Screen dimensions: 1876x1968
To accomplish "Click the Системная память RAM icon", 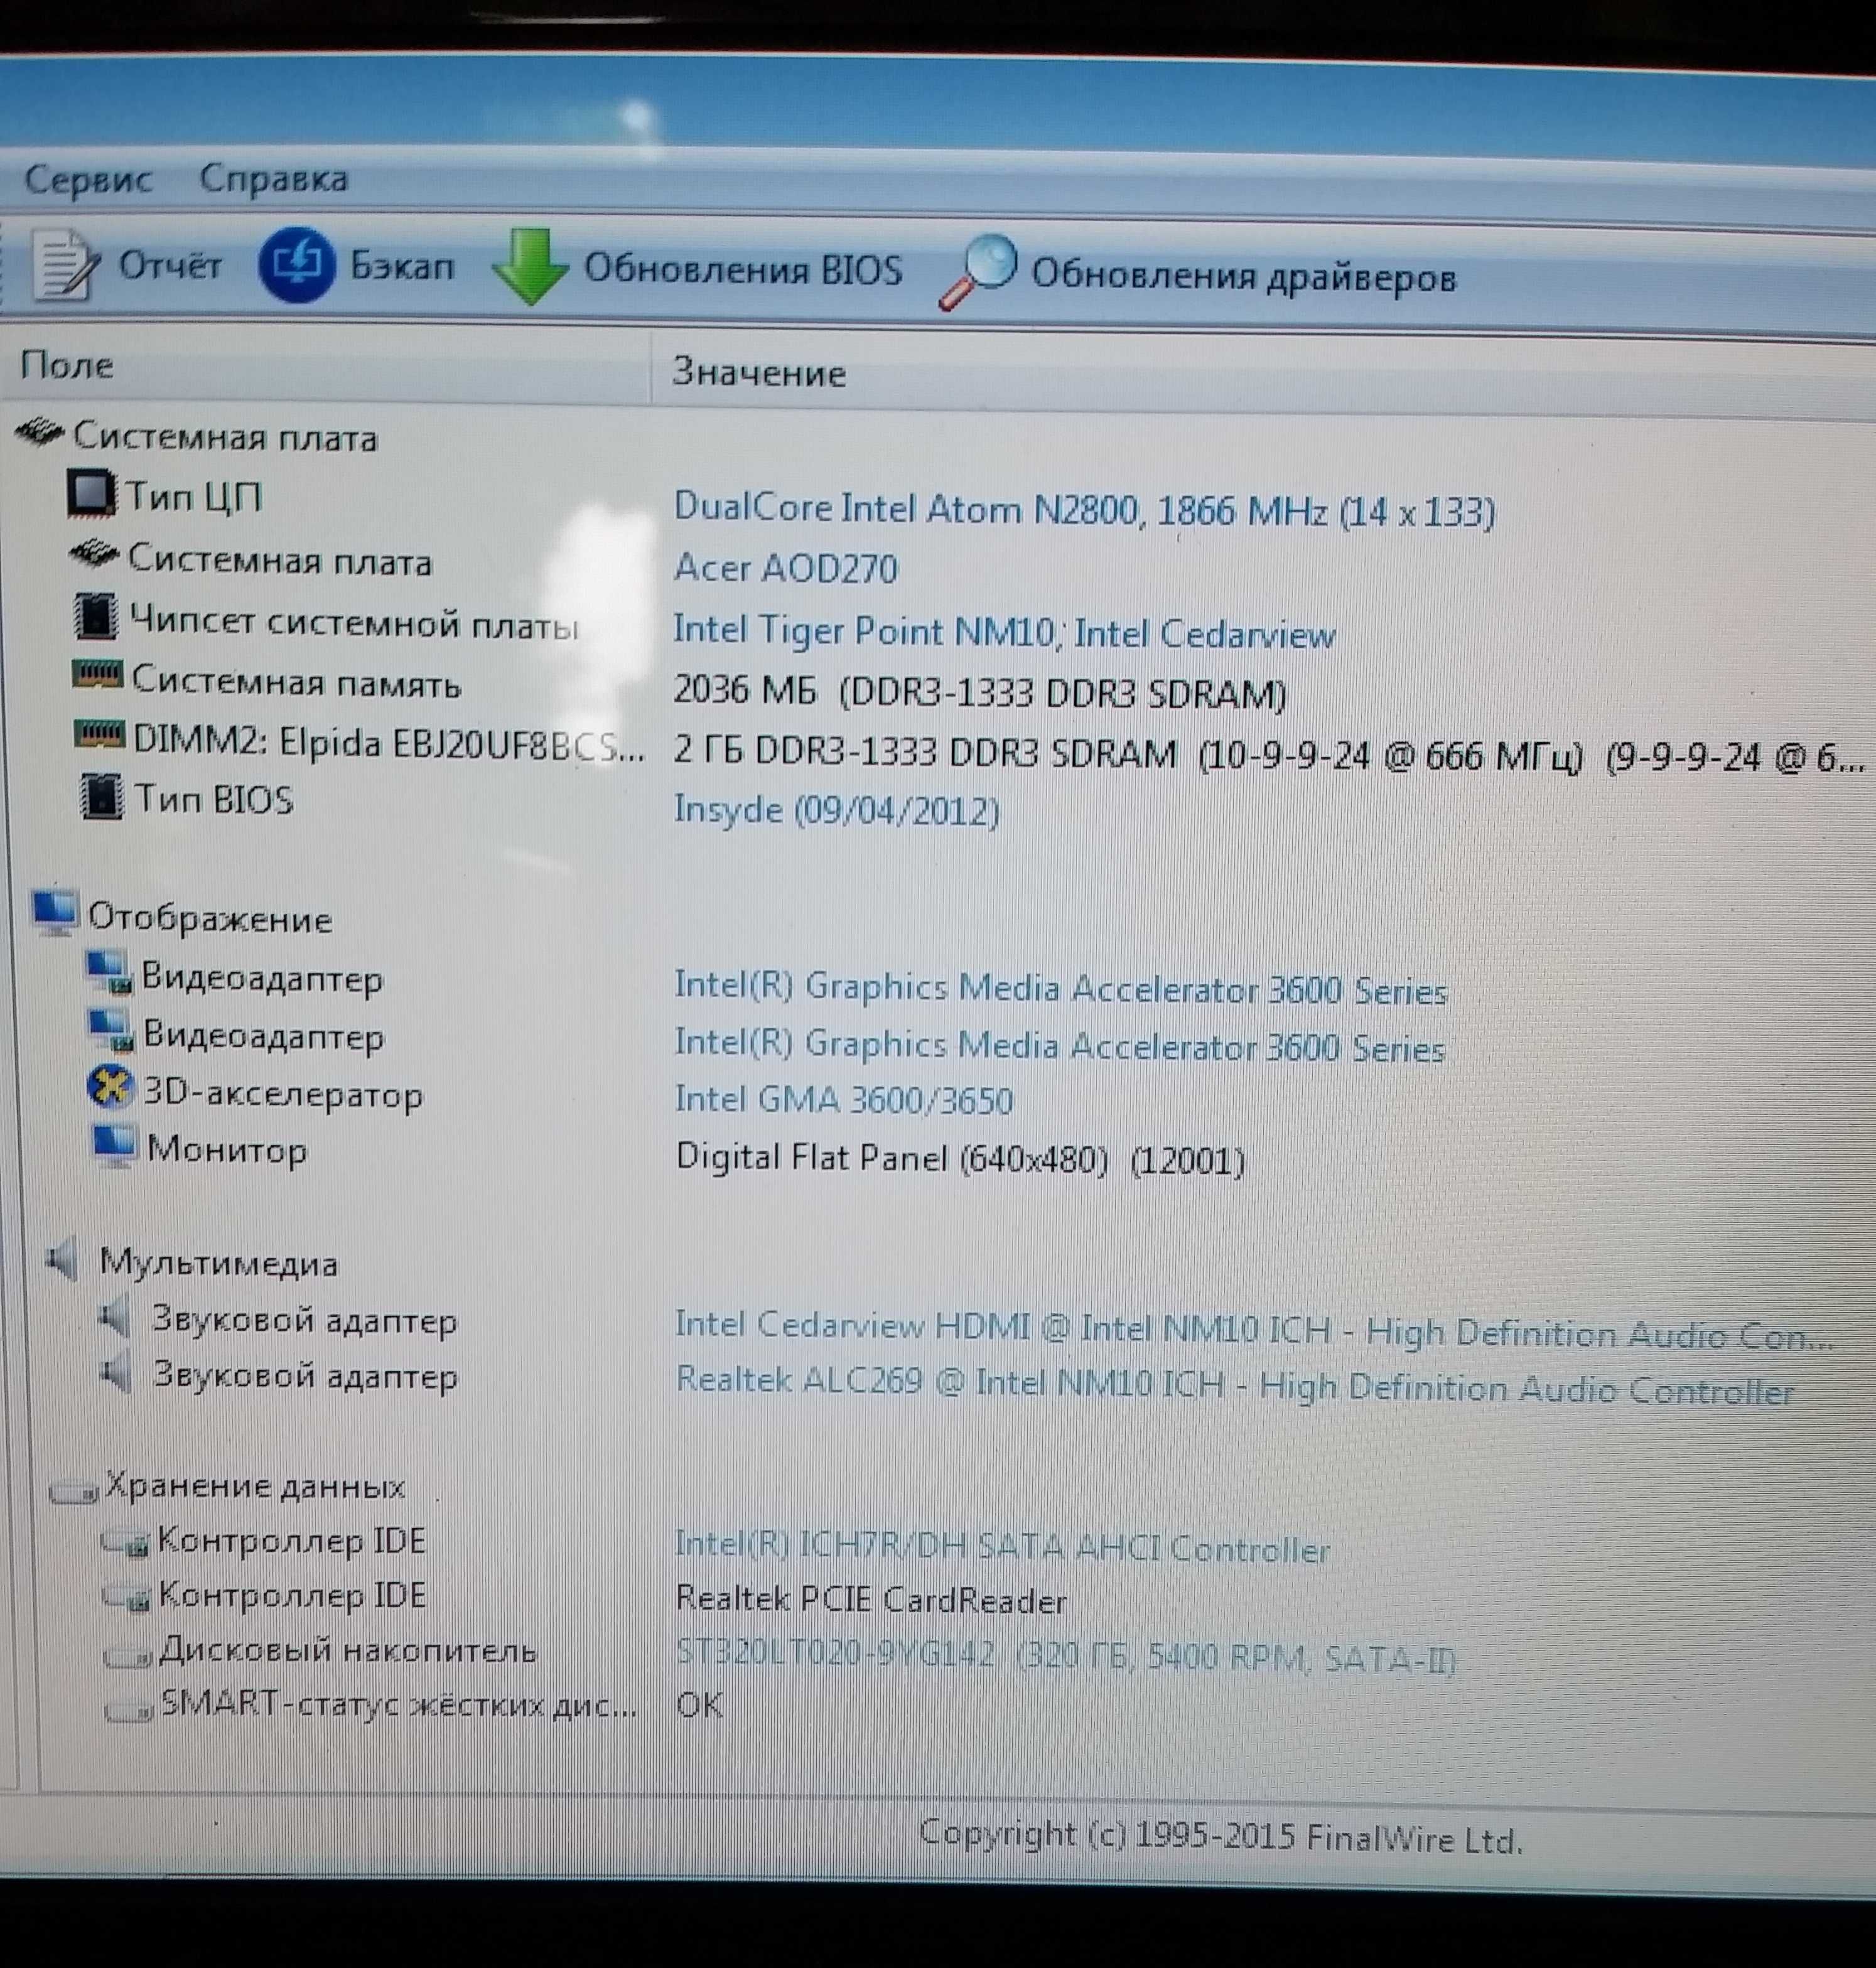I will [x=98, y=674].
